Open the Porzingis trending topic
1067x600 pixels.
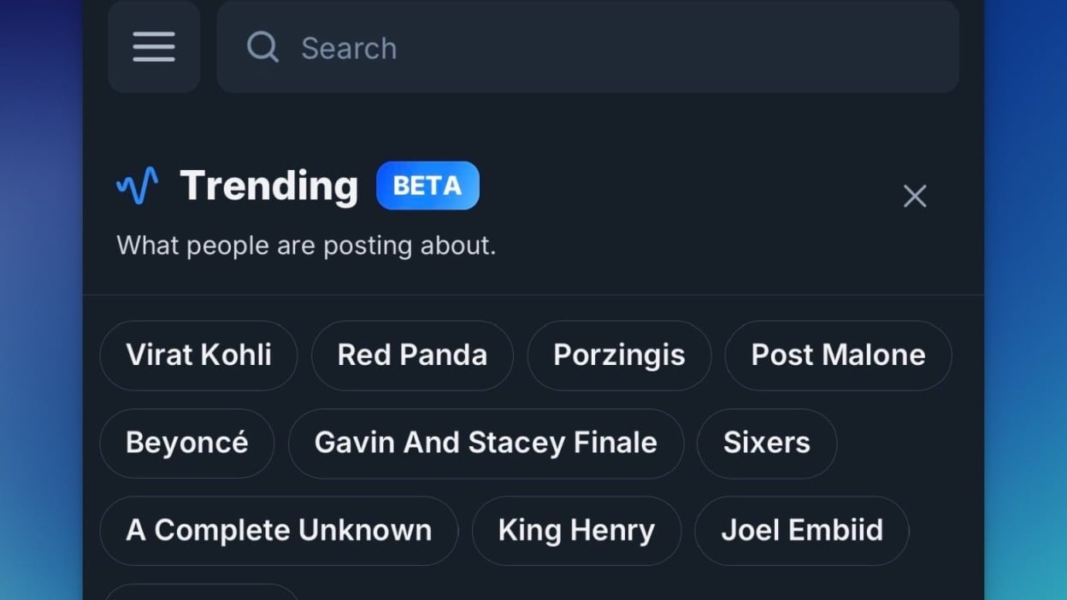(619, 356)
